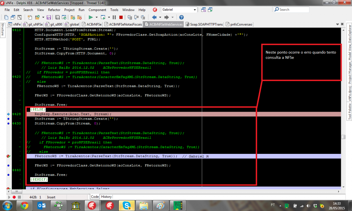Switch to the Soap.SOAPHTTPTrans tab
352x211 pixels.
204,24
